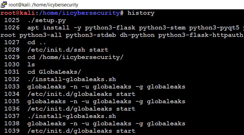Click /etc/init.d/globaleaks start on line 1034
244x135 pixels.
click(81, 94)
